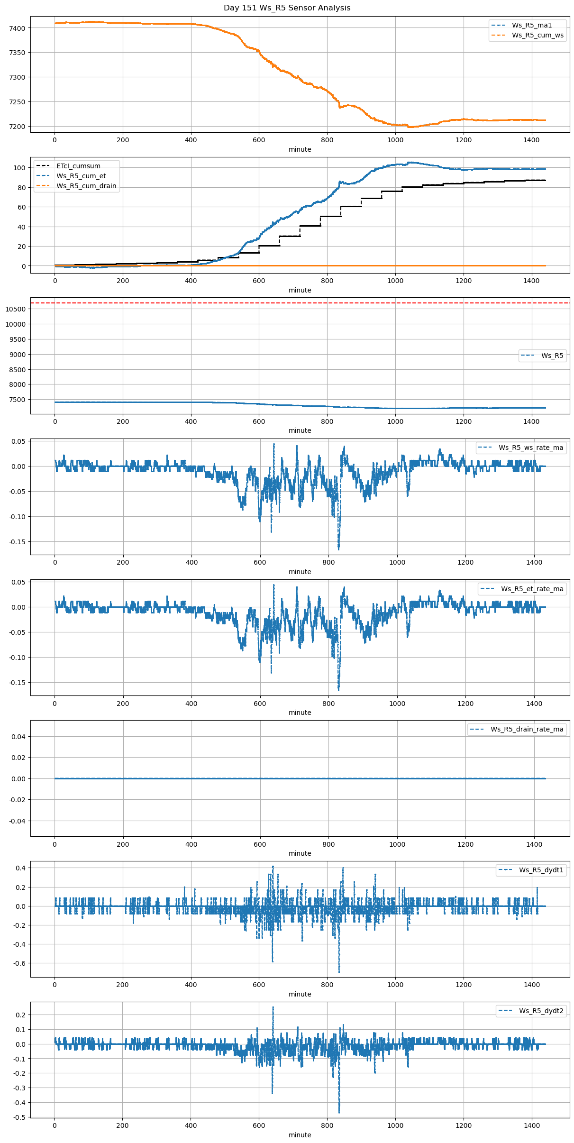Select the Ws_R5_drain_rate_ma legend entry
The image size is (574, 1143).
tap(527, 729)
